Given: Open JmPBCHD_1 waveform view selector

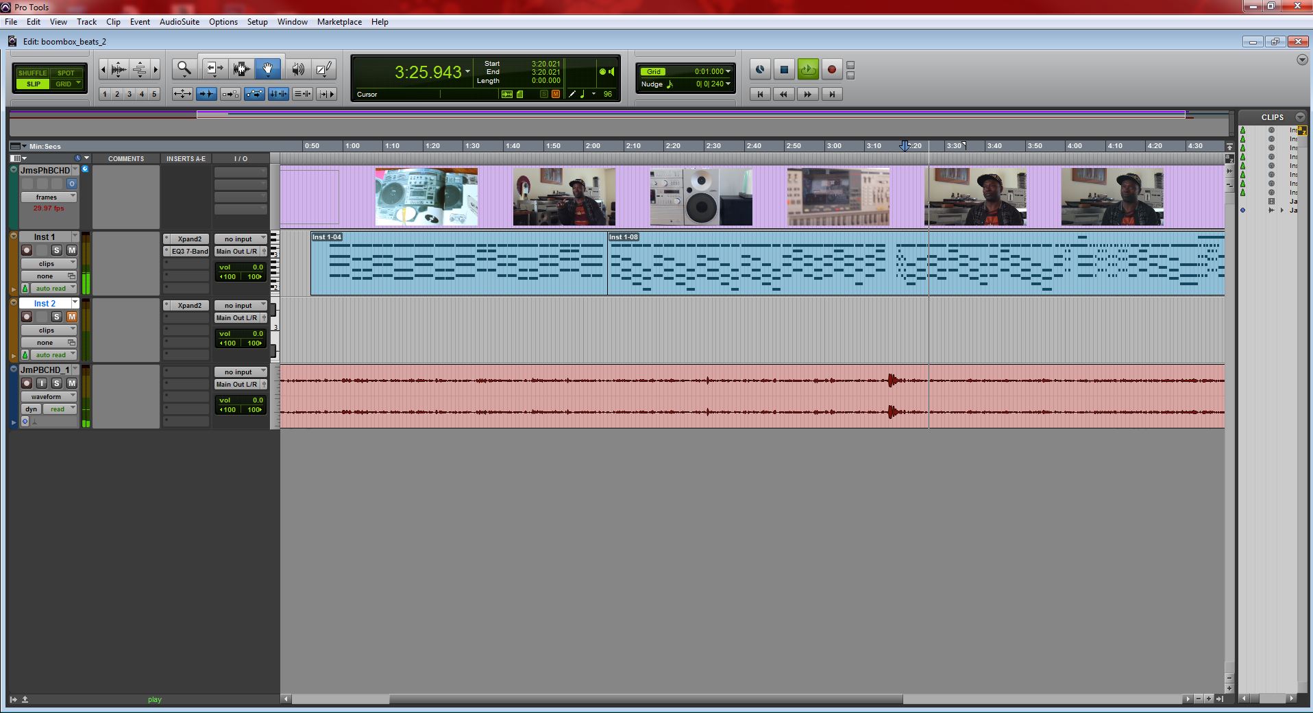Looking at the screenshot, I should 48,396.
